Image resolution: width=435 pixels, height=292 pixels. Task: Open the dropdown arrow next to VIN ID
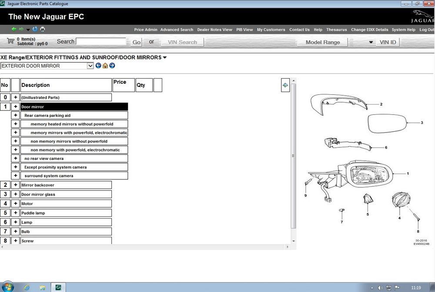(x=371, y=43)
